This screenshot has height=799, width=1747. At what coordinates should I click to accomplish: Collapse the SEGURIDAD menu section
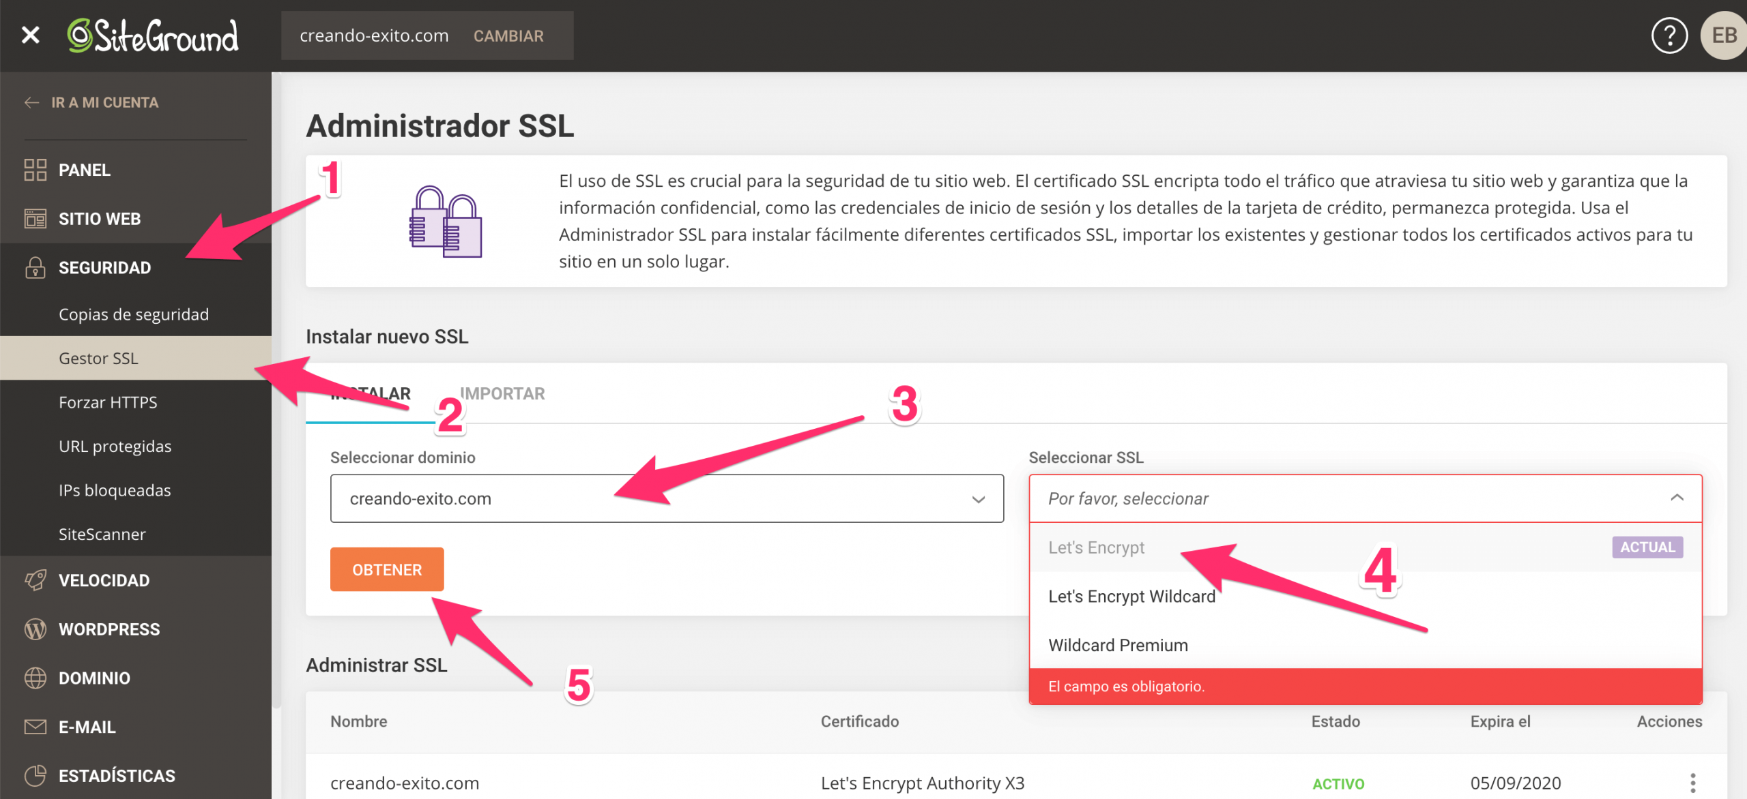coord(104,267)
